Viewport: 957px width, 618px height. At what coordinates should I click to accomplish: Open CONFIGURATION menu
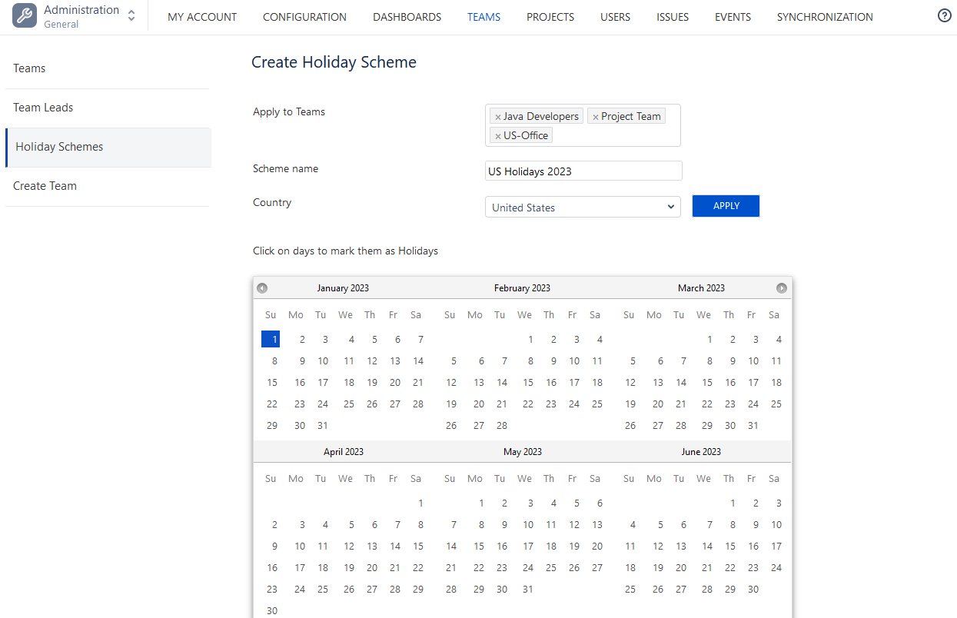[x=304, y=17]
